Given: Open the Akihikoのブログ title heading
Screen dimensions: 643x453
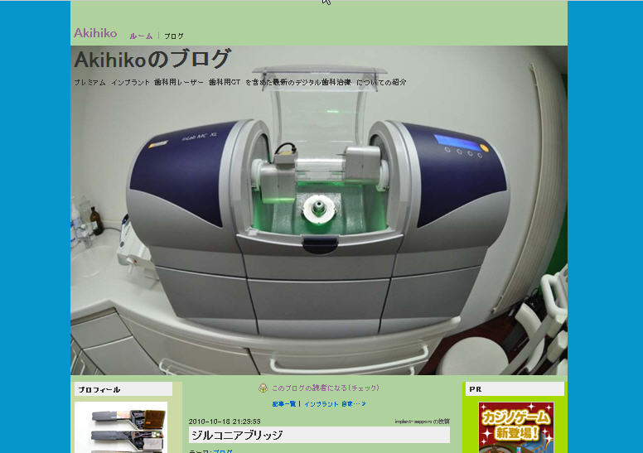Looking at the screenshot, I should click(x=152, y=60).
